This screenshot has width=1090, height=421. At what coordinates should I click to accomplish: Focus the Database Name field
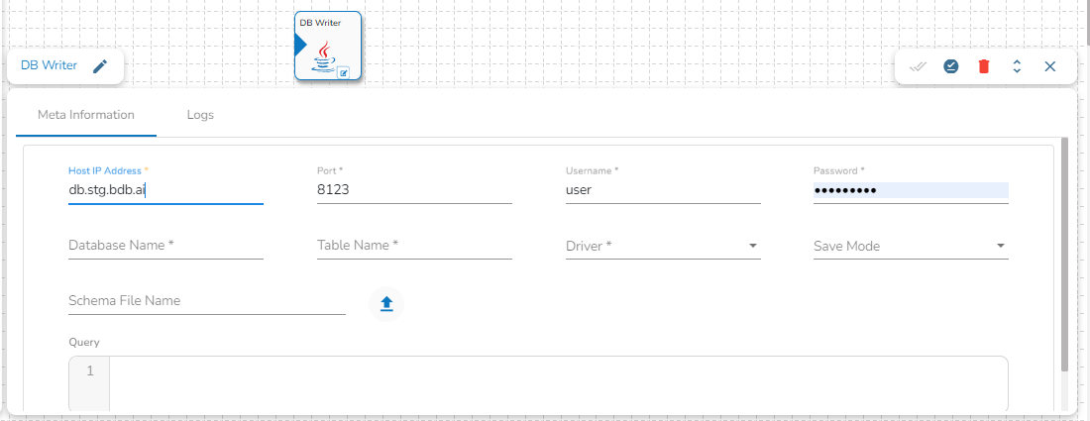[x=165, y=246]
